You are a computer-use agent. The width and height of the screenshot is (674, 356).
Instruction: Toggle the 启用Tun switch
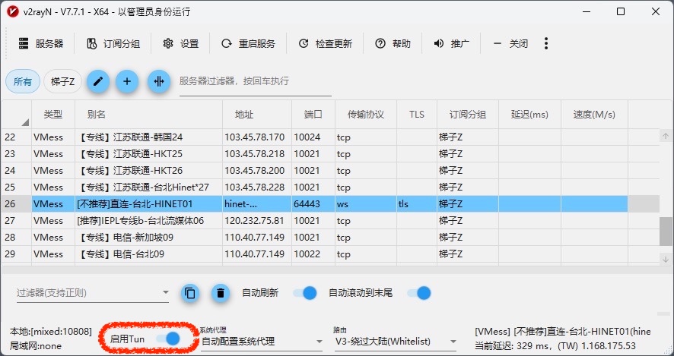pos(168,339)
